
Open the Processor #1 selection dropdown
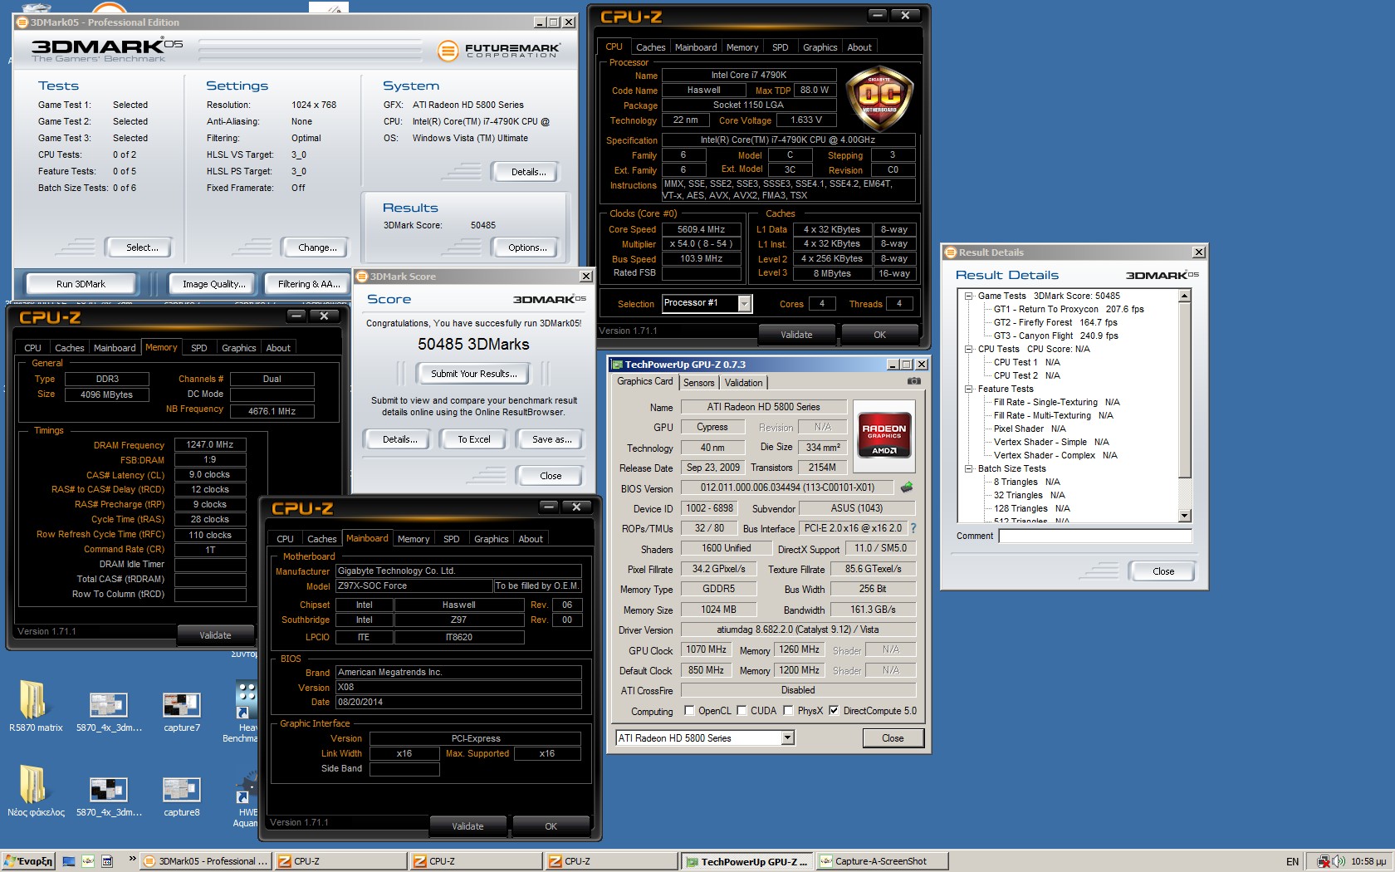[x=744, y=303]
